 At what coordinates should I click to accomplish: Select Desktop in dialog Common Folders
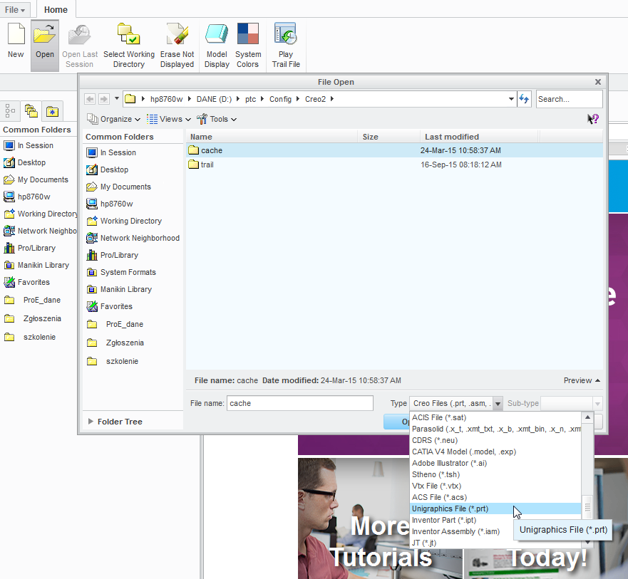click(x=108, y=169)
